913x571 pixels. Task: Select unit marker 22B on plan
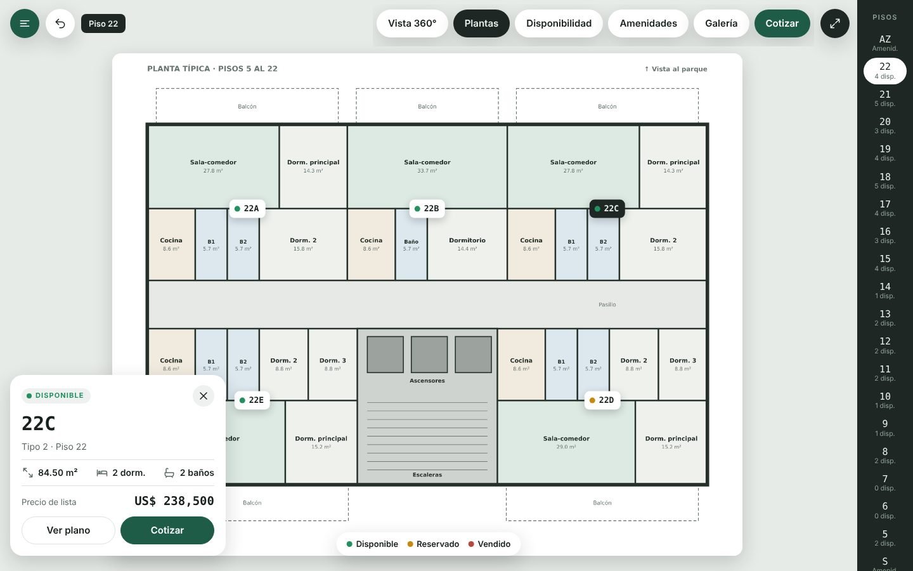(427, 208)
